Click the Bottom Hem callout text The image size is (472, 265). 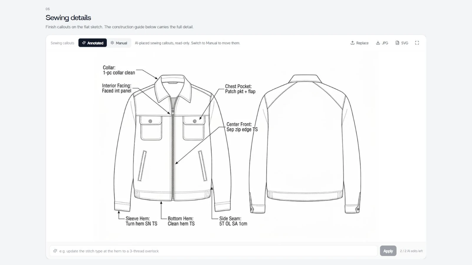pos(181,221)
